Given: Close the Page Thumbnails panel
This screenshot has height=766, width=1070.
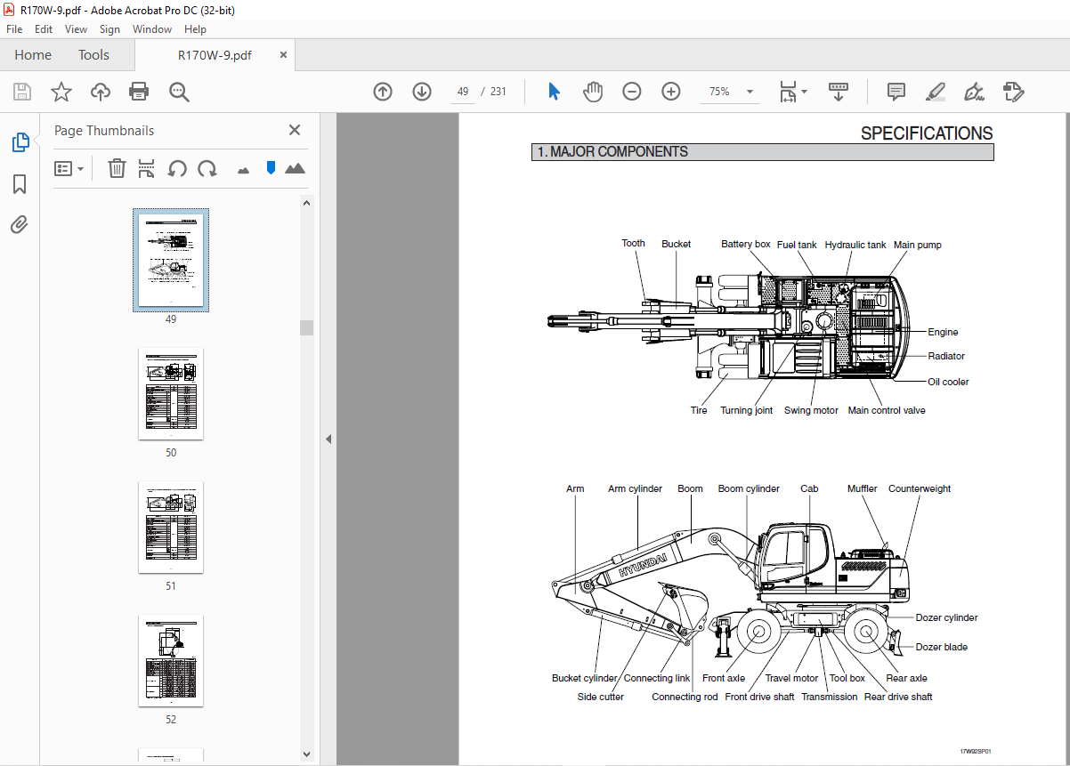Looking at the screenshot, I should (295, 130).
